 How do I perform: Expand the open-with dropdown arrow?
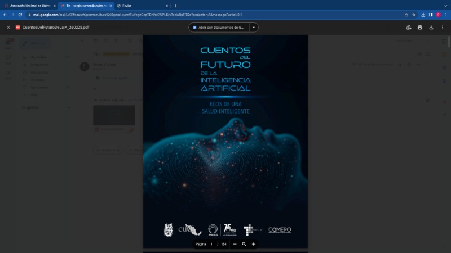click(254, 27)
